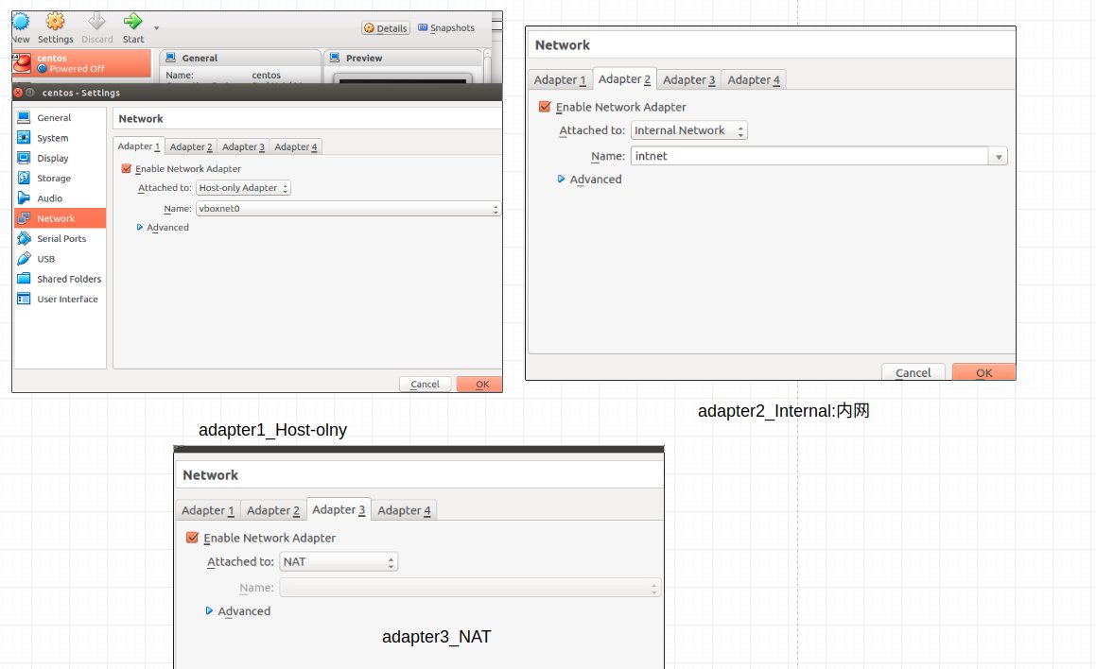Image resolution: width=1096 pixels, height=669 pixels.
Task: Open NAT attachment dropdown
Action: click(339, 561)
